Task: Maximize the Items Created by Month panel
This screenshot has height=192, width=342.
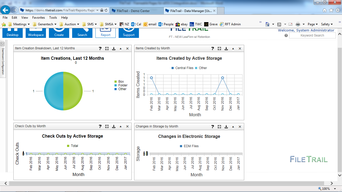Action: [219, 49]
